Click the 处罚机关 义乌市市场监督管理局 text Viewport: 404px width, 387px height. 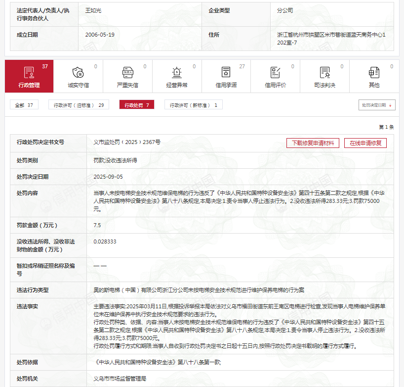coord(120,379)
